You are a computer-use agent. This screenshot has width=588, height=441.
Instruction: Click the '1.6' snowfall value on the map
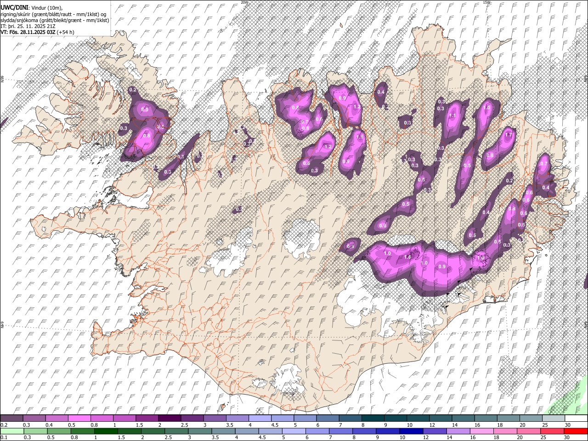[407, 257]
